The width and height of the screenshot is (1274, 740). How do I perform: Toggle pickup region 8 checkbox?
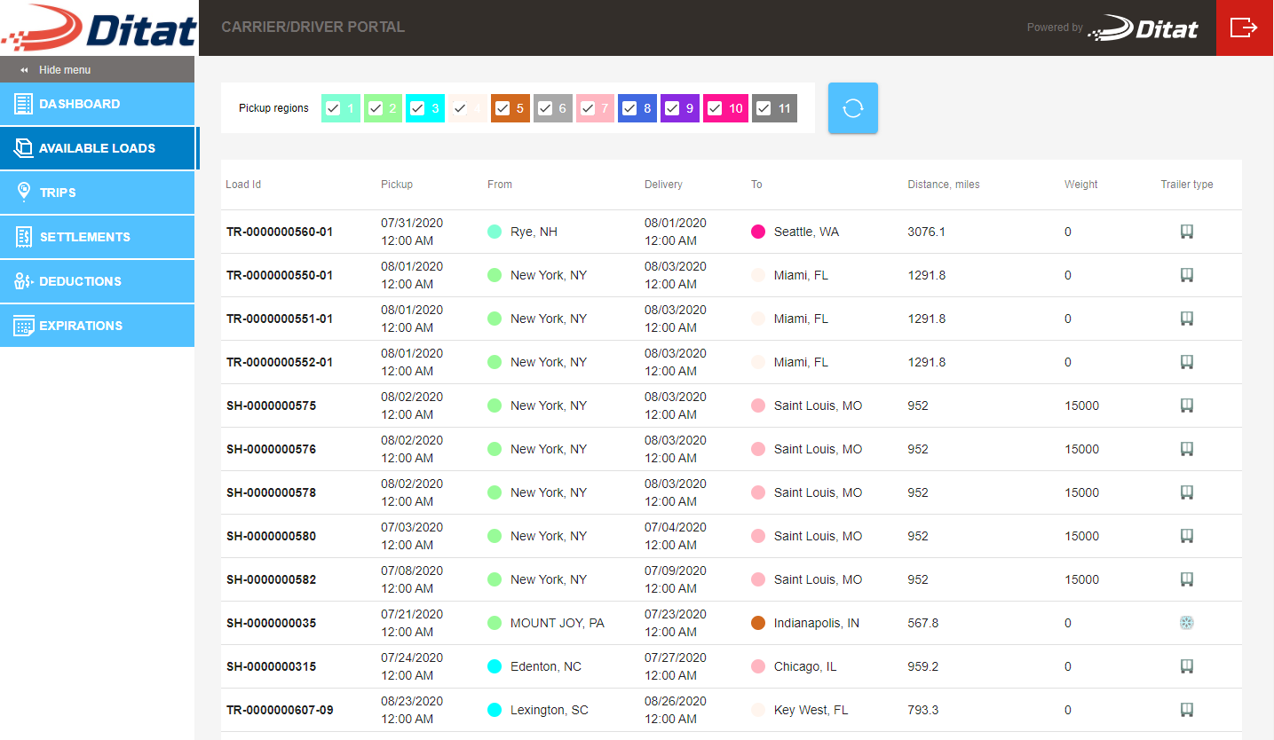(x=629, y=108)
